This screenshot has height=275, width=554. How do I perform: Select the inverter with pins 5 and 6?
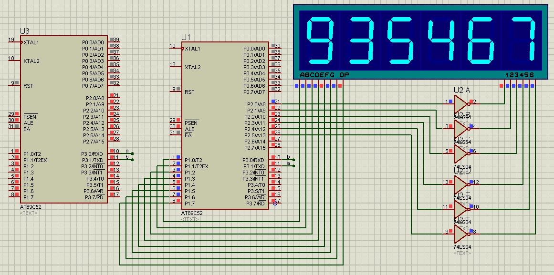(461, 153)
